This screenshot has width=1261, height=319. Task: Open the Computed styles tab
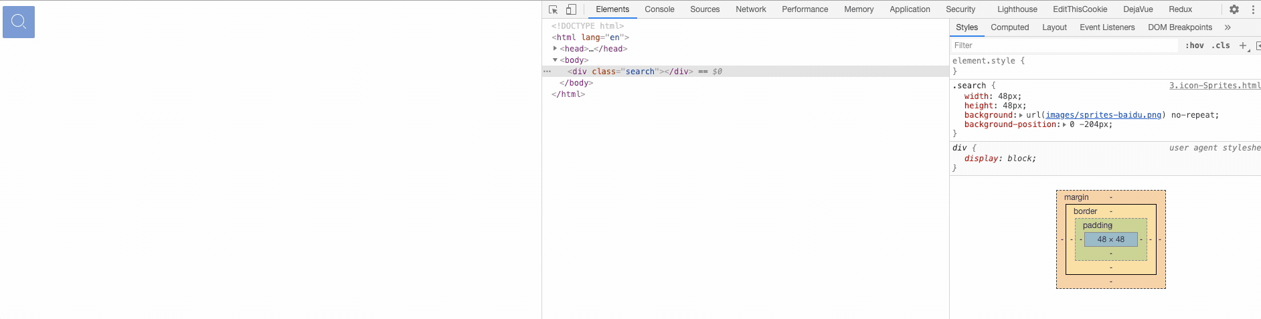1009,27
